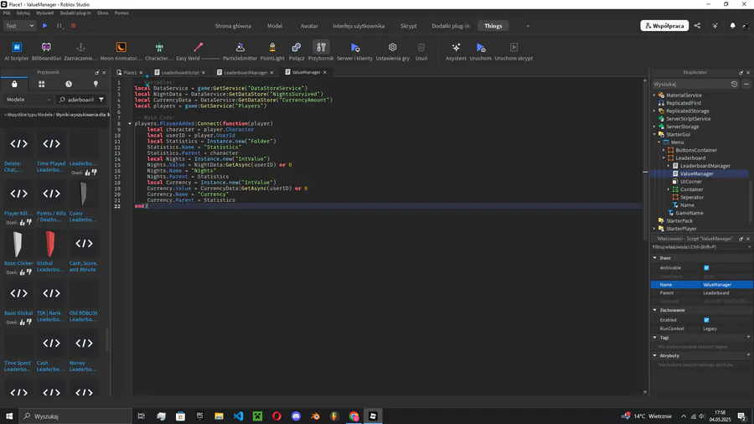Close the ValueManager editor tab

coord(324,72)
